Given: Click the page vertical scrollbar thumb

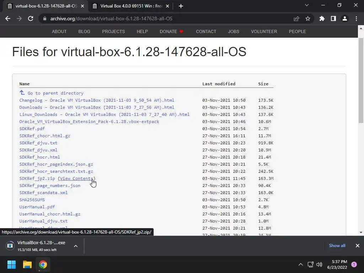Looking at the screenshot, I should pyautogui.click(x=361, y=80).
